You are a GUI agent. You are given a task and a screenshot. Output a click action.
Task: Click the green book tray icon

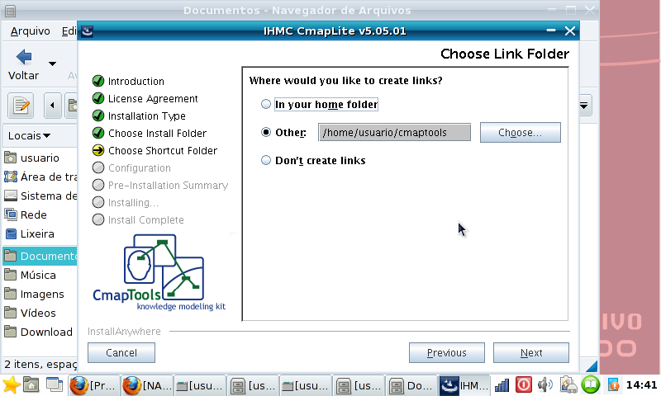[x=591, y=384]
